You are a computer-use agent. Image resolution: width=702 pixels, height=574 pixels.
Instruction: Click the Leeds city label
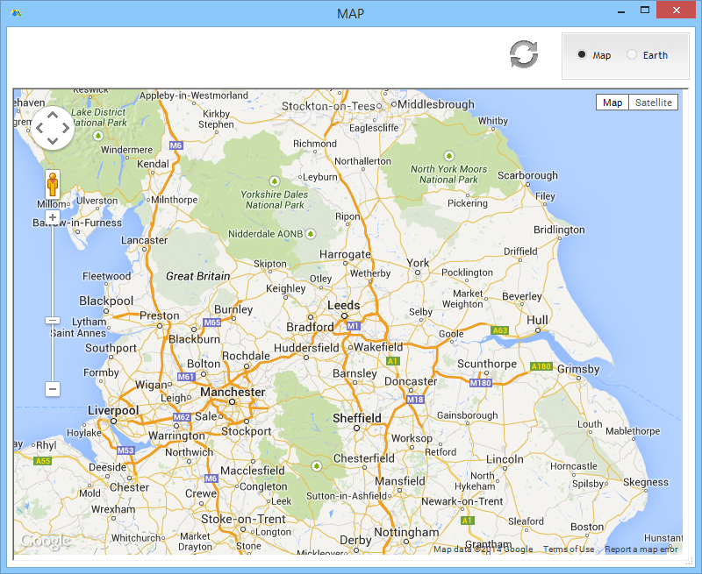pos(343,305)
